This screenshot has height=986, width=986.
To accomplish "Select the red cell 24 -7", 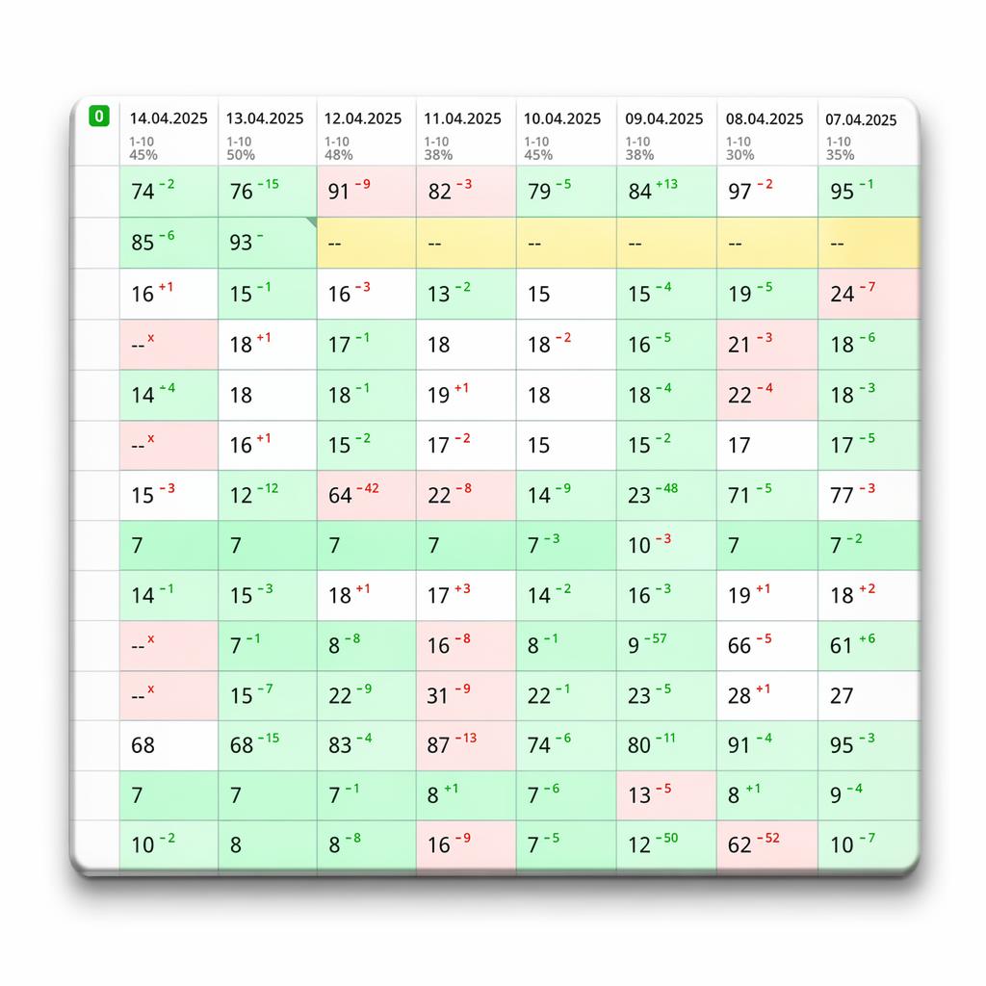I will (x=869, y=295).
